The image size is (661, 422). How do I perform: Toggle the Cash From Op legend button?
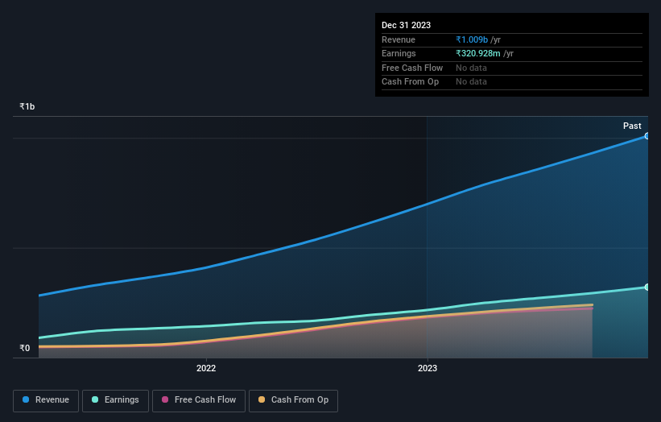pyautogui.click(x=293, y=400)
